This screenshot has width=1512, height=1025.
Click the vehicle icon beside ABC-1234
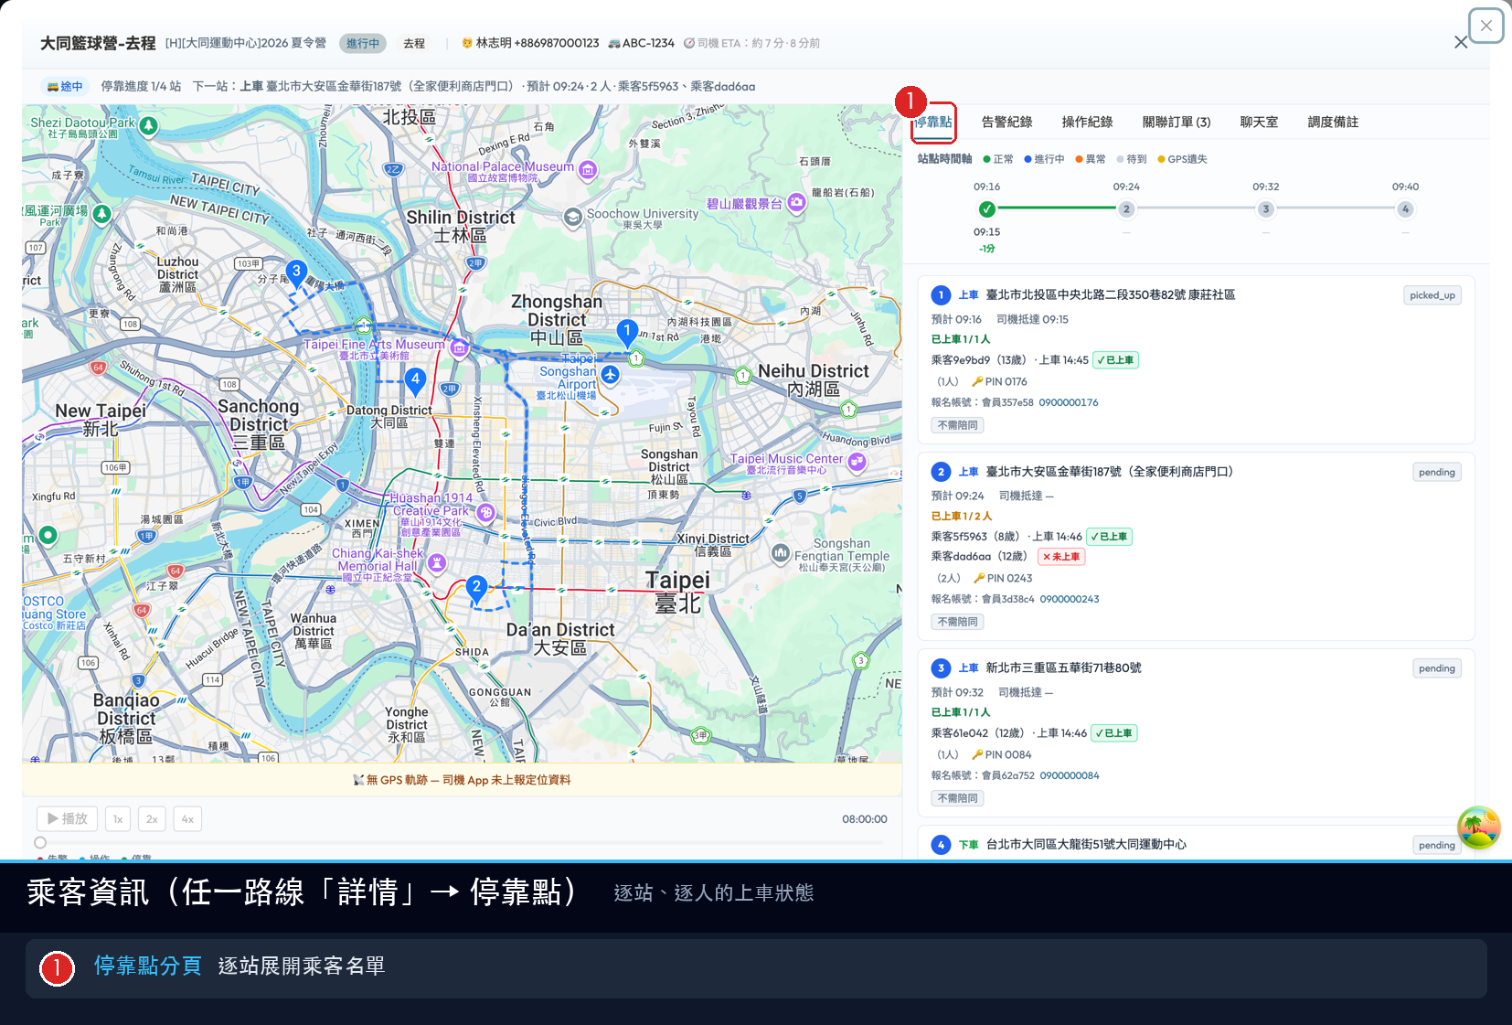614,43
